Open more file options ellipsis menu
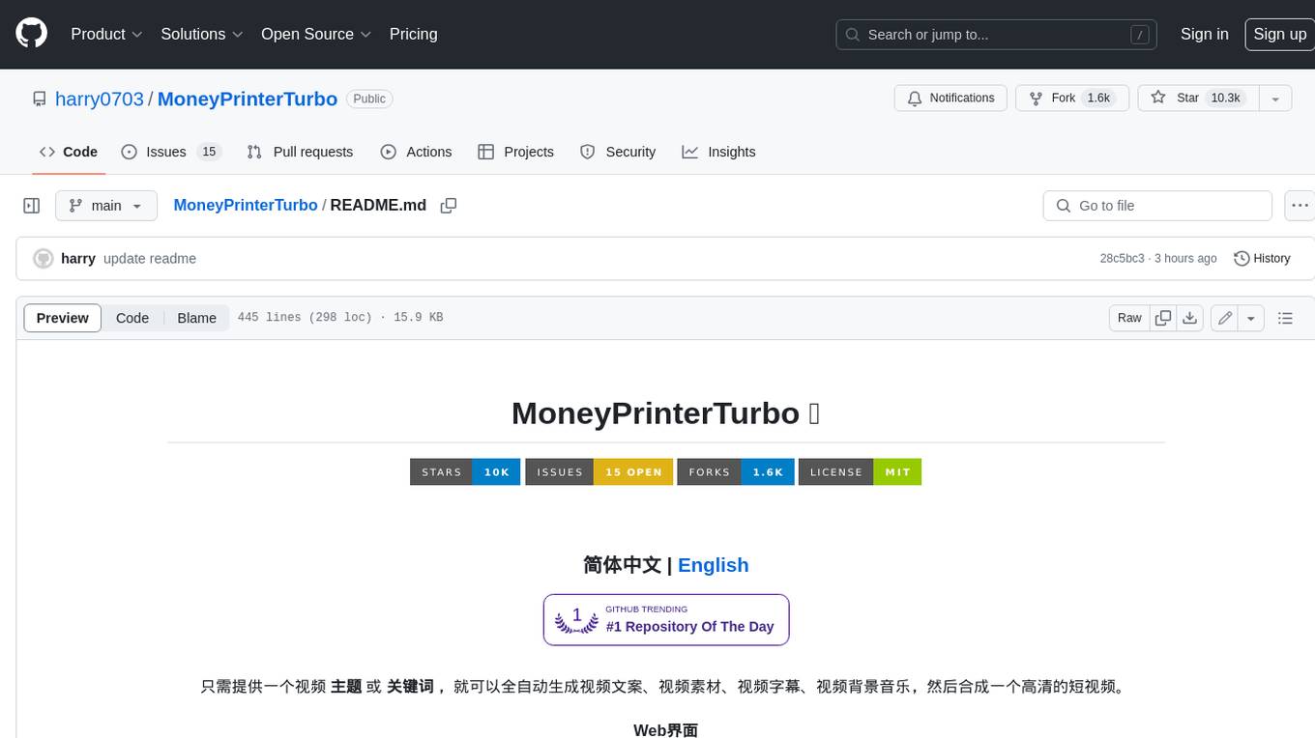This screenshot has width=1315, height=738. click(1300, 206)
